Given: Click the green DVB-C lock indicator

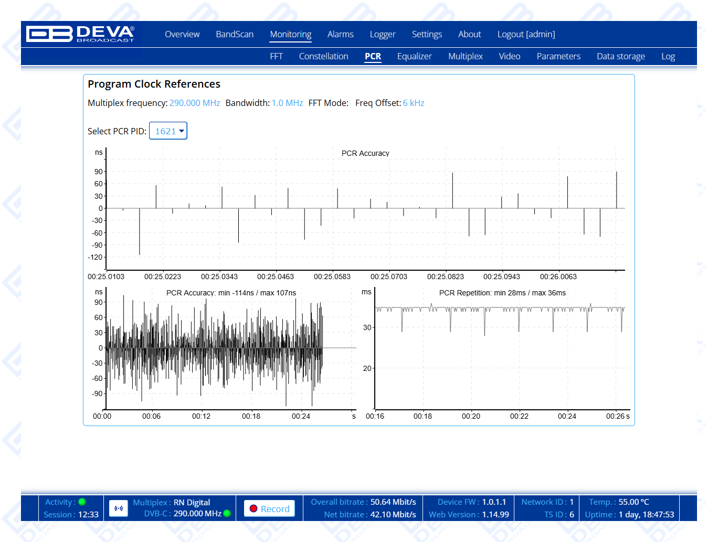Looking at the screenshot, I should coord(227,514).
